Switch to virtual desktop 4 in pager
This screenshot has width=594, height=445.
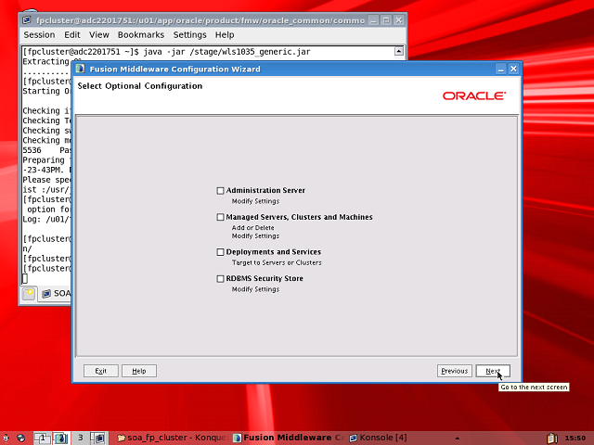pos(99,438)
